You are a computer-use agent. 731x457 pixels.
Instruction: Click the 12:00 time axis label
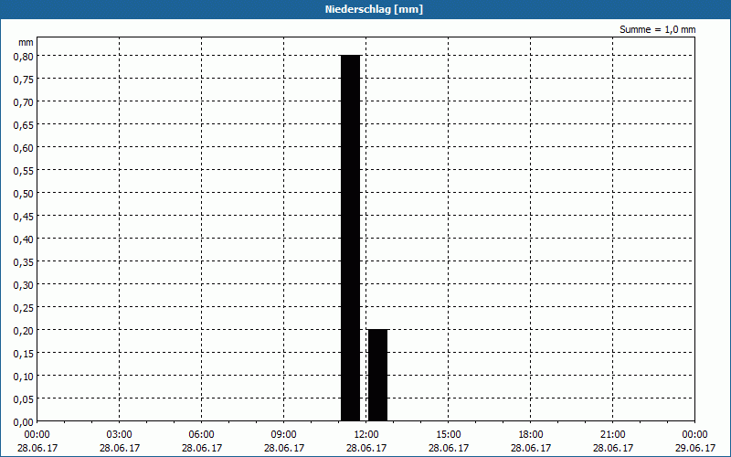pos(366,434)
